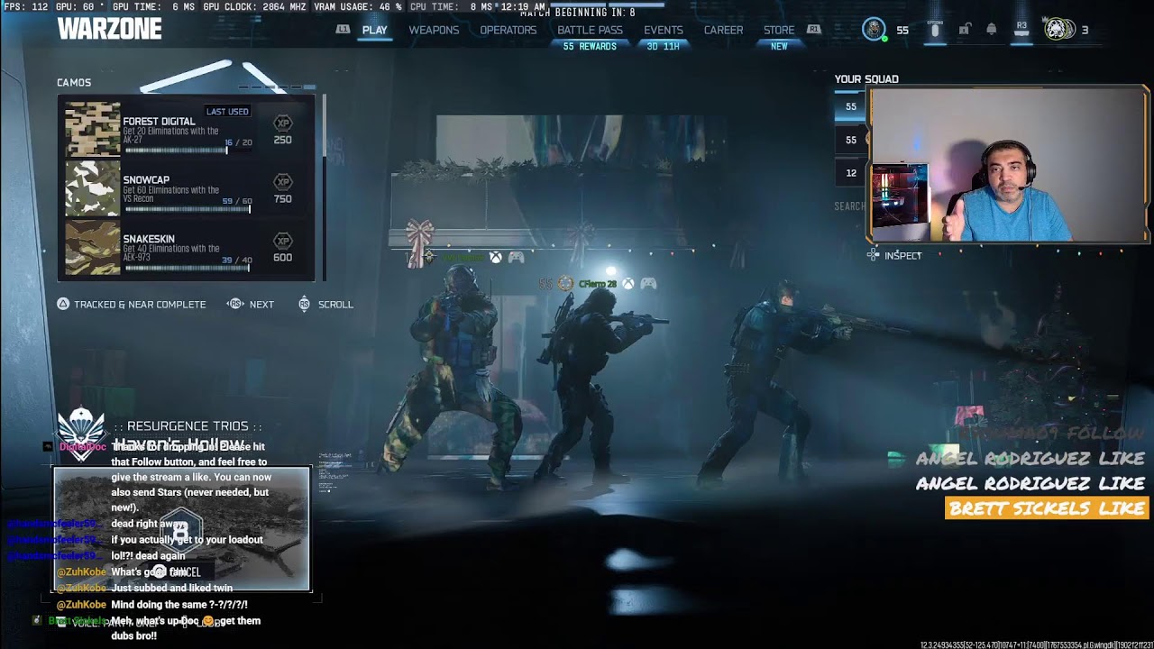Click the Brett Sickels Like alert banner

1047,508
